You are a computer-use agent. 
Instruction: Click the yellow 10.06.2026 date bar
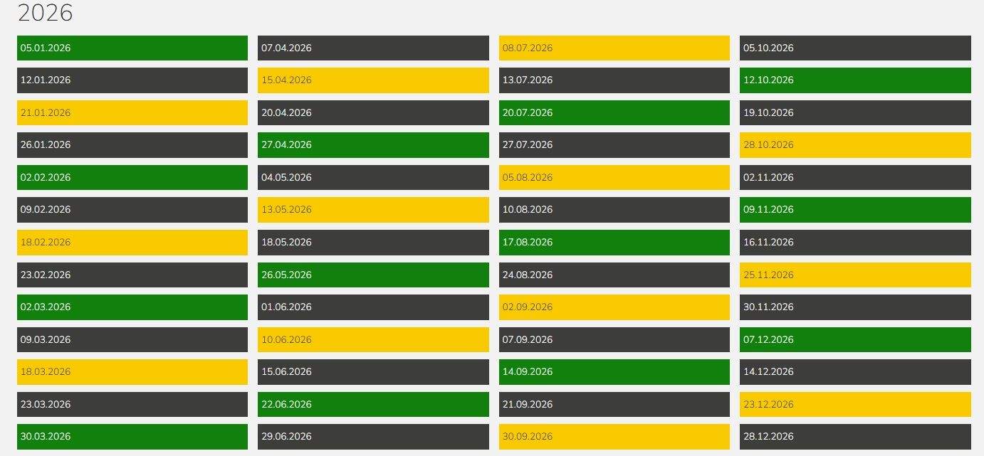[x=373, y=339]
